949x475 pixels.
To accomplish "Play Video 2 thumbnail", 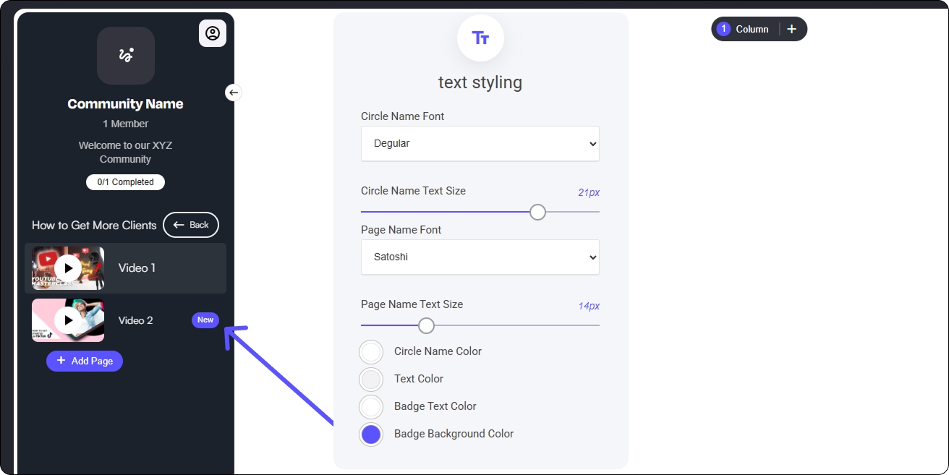I will point(68,320).
